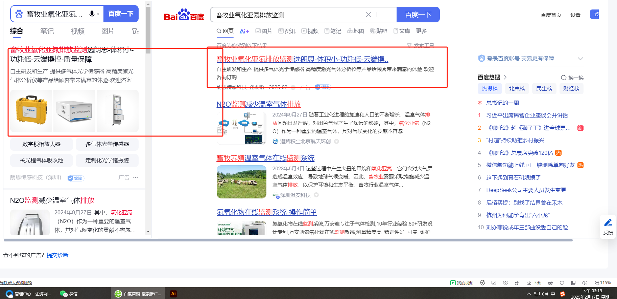
Task: Select the 财经榜 hot list tab
Action: [571, 89]
